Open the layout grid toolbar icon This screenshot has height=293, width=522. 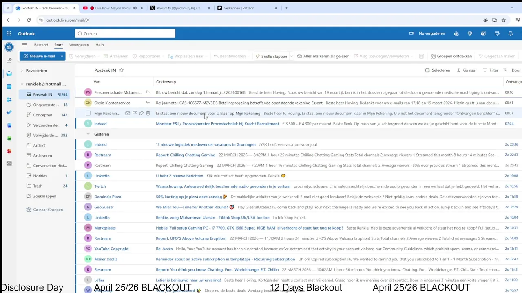click(422, 56)
